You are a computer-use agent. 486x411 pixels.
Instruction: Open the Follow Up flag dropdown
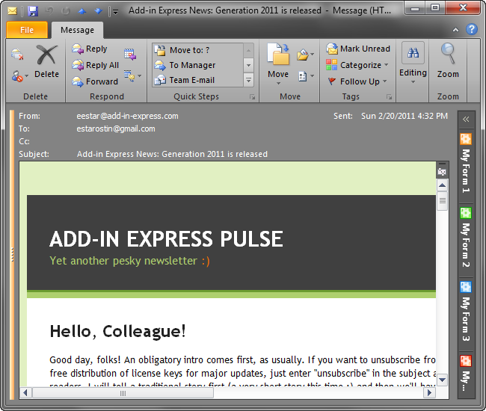coord(357,81)
